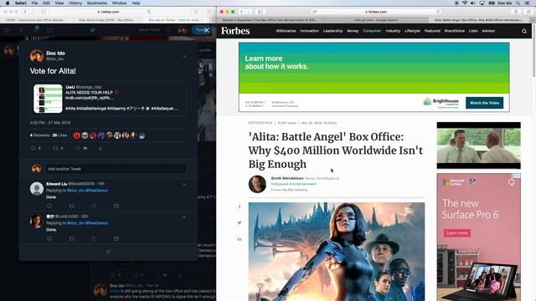
Task: Toggle the sidebar button in Forbes Safari window
Action: pyautogui.click(x=260, y=12)
